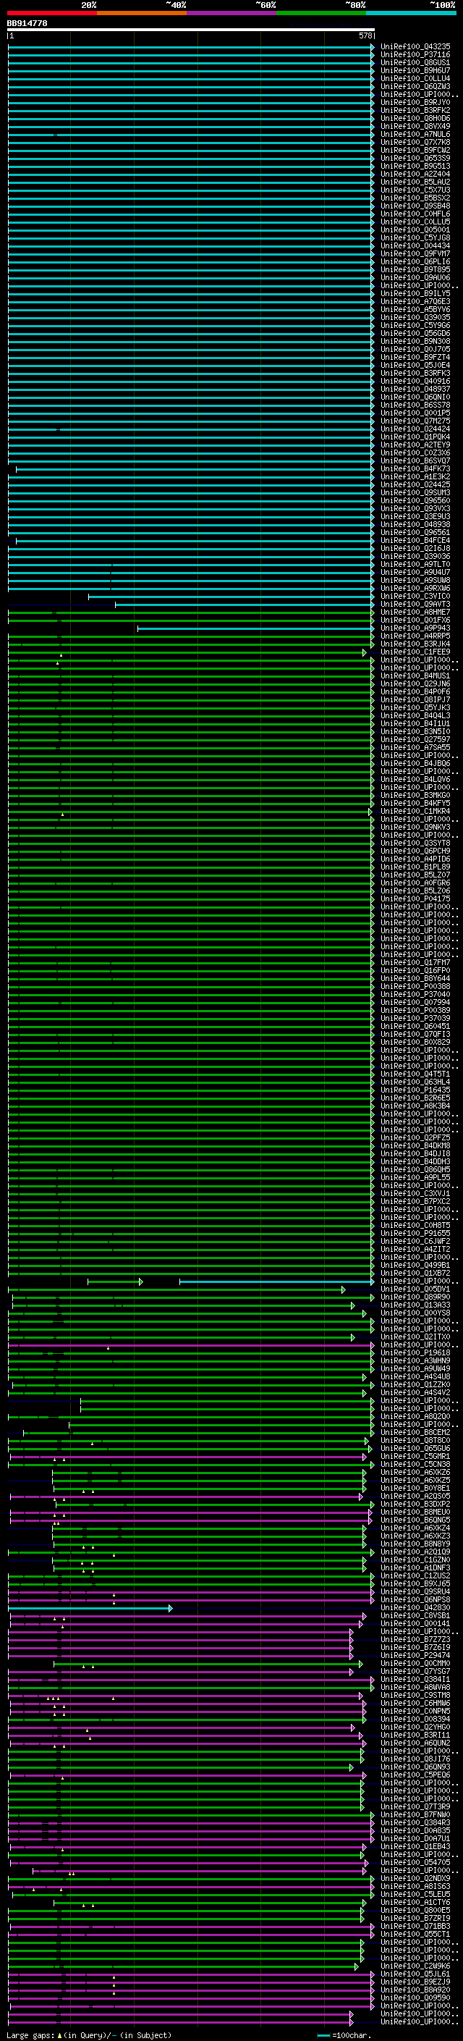Image resolution: width=463 pixels, height=2041 pixels.
Task: Open hit UniRef100_Q43235
Action: coord(415,47)
